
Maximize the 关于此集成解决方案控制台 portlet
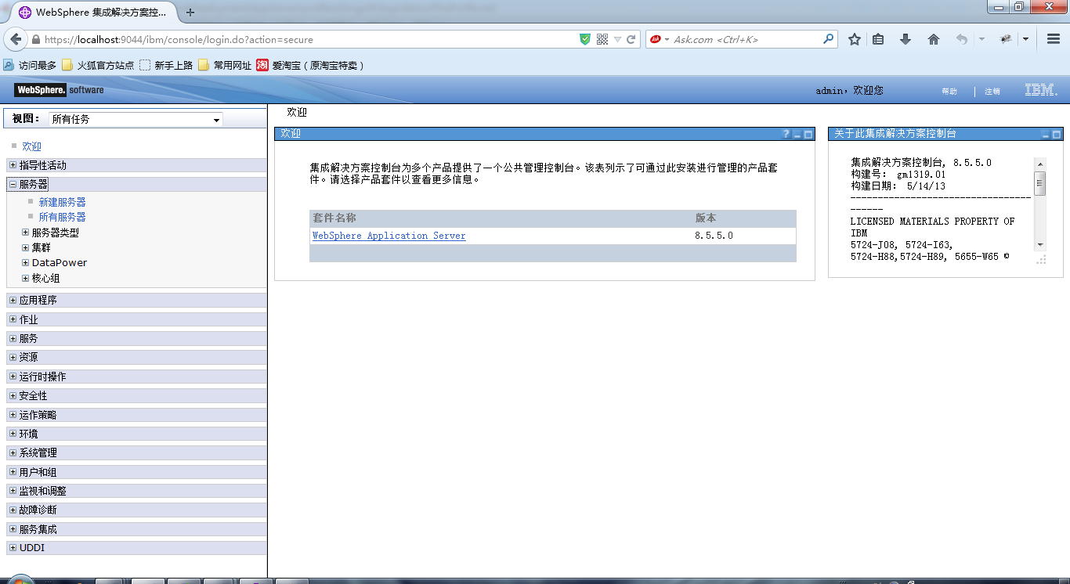tap(1057, 135)
